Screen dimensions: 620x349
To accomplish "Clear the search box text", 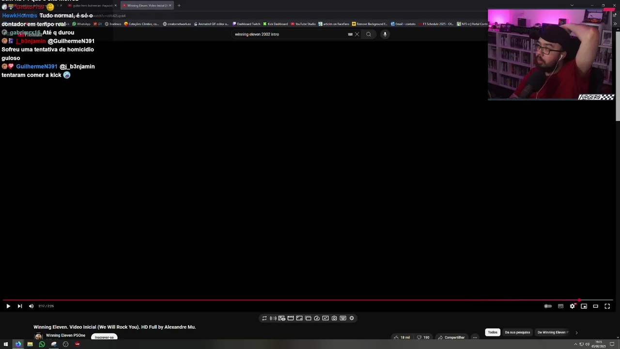I will 357,34.
